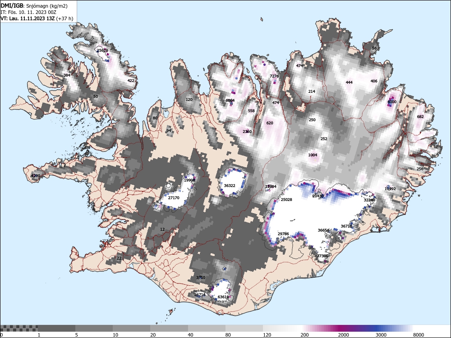Click the snow value 422

click(131, 81)
